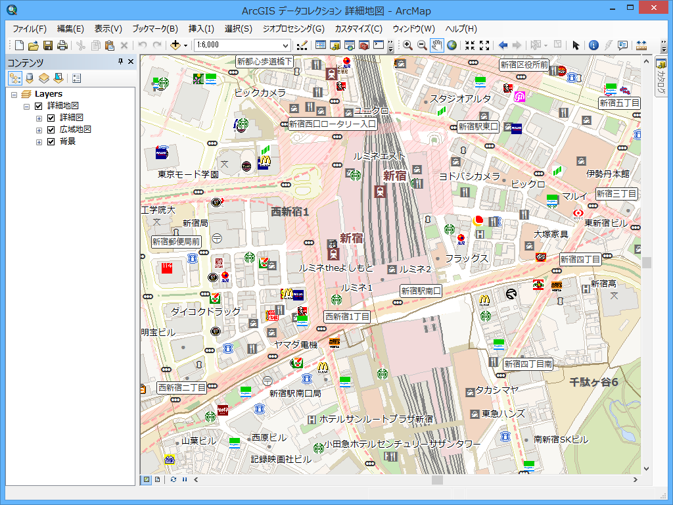This screenshot has height=505, width=673.
Task: List layers by selection
Action: [58, 78]
